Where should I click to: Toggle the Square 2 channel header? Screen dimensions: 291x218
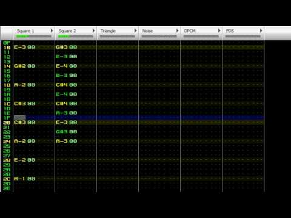[x=67, y=31]
